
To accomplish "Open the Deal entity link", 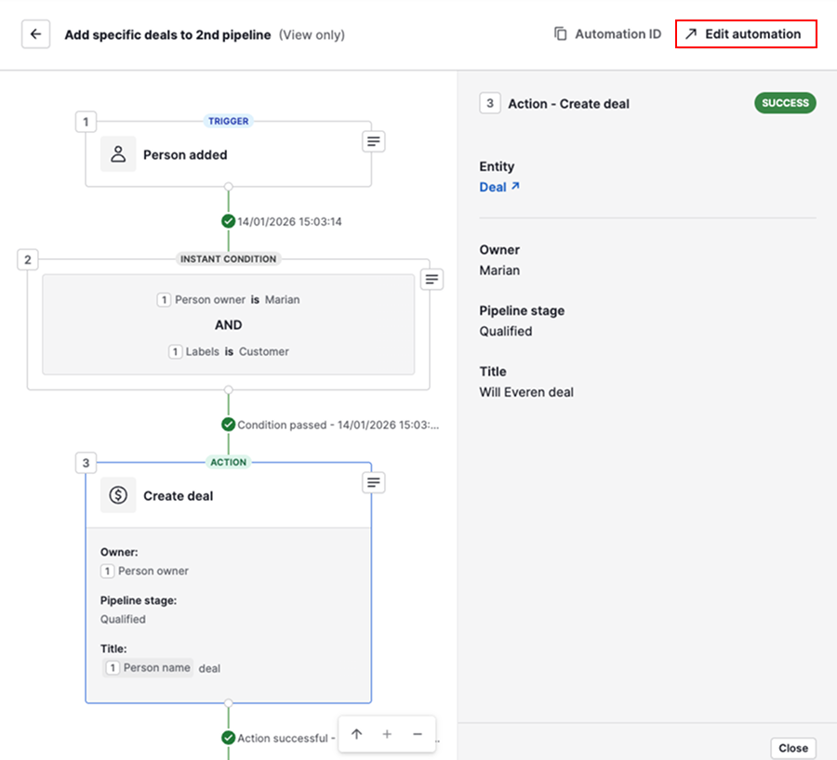I will (x=499, y=187).
